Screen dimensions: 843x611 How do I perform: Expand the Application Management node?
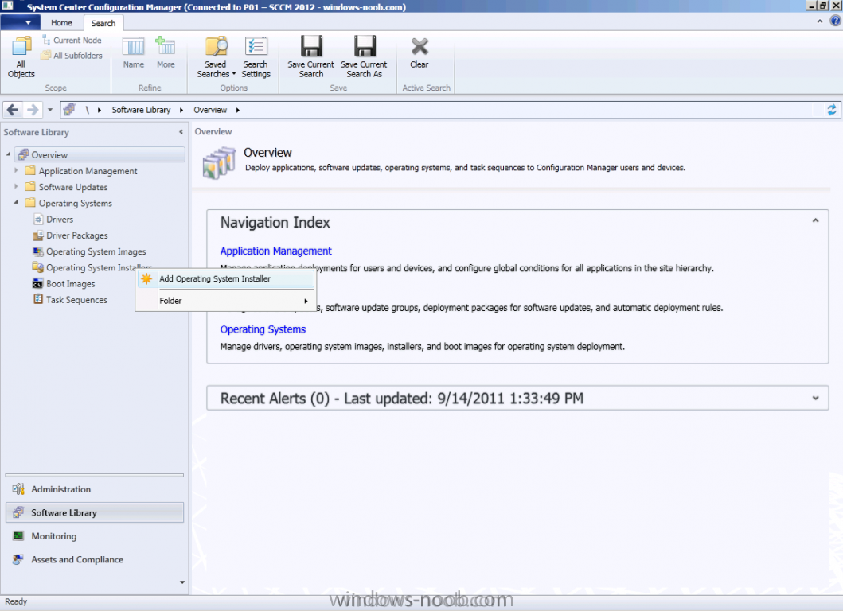[16, 170]
